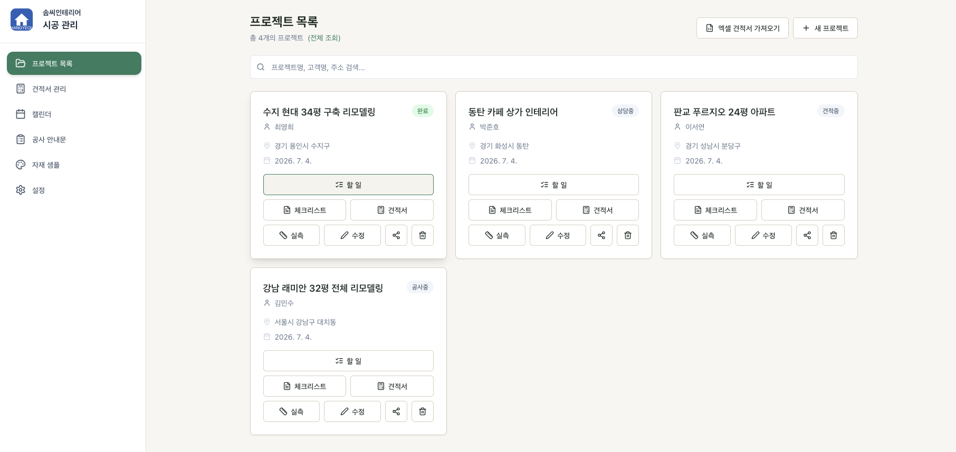This screenshot has height=452, width=956.
Task: Click the 판교 푸르지오 24평 아파트 title
Action: (x=724, y=112)
